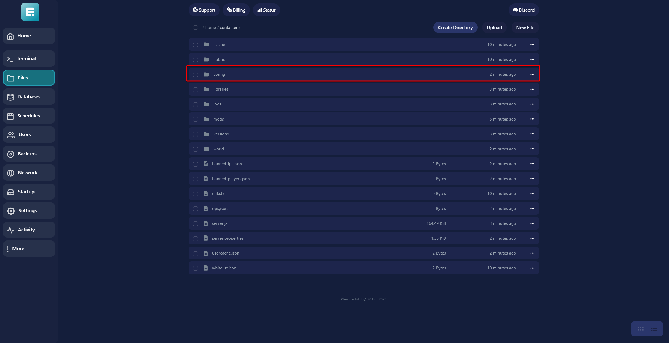Open the Status page
This screenshot has width=669, height=343.
266,10
